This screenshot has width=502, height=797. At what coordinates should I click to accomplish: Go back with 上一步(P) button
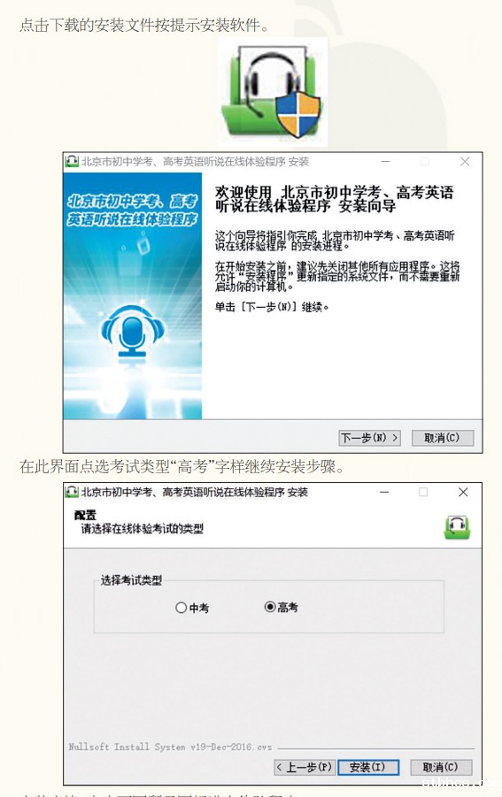(x=305, y=767)
